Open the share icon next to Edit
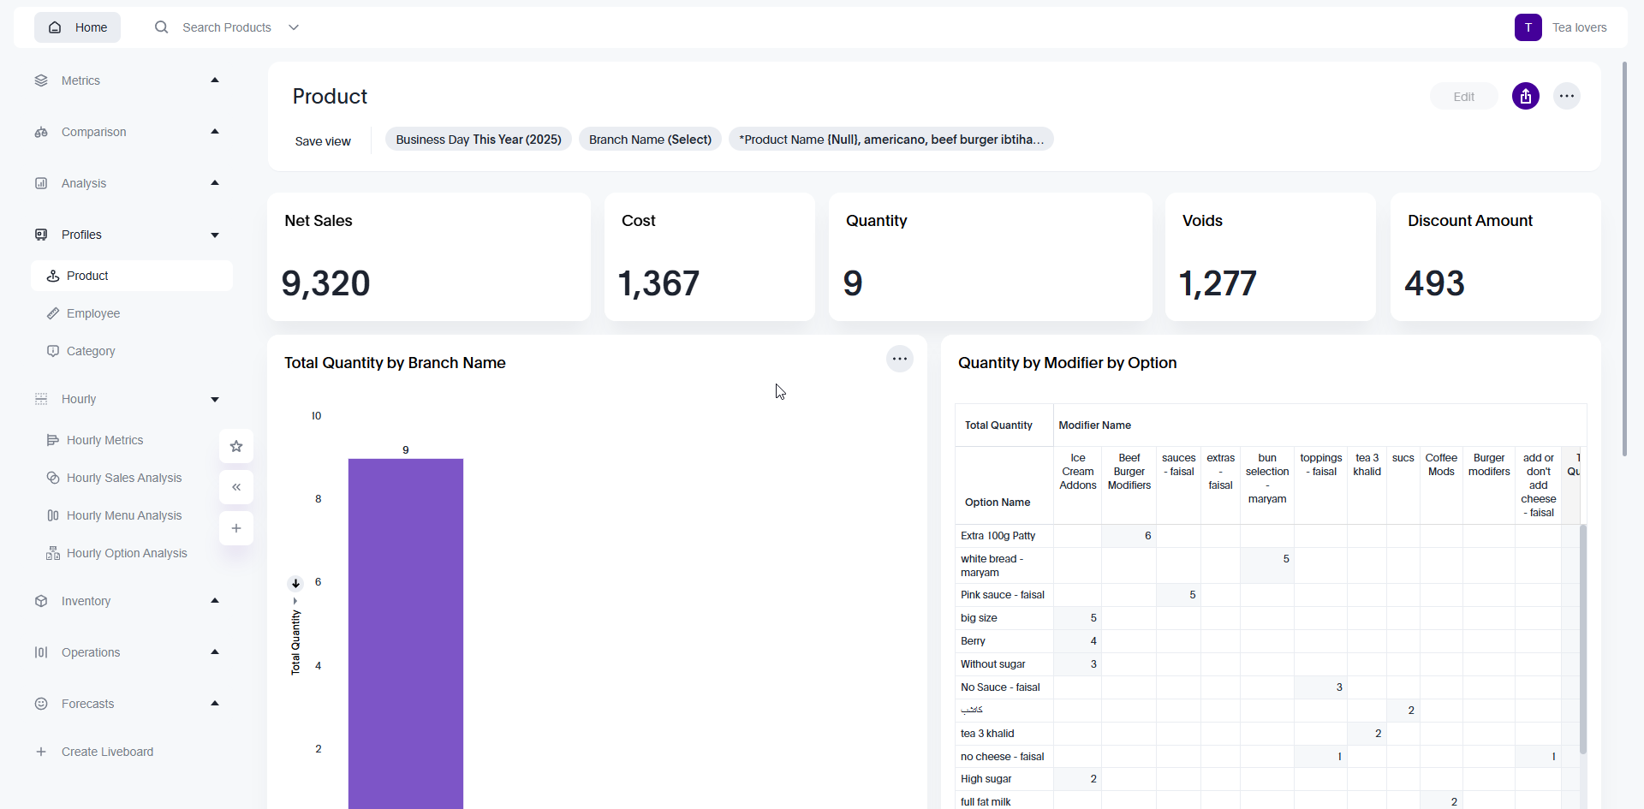Image resolution: width=1644 pixels, height=809 pixels. (1526, 96)
